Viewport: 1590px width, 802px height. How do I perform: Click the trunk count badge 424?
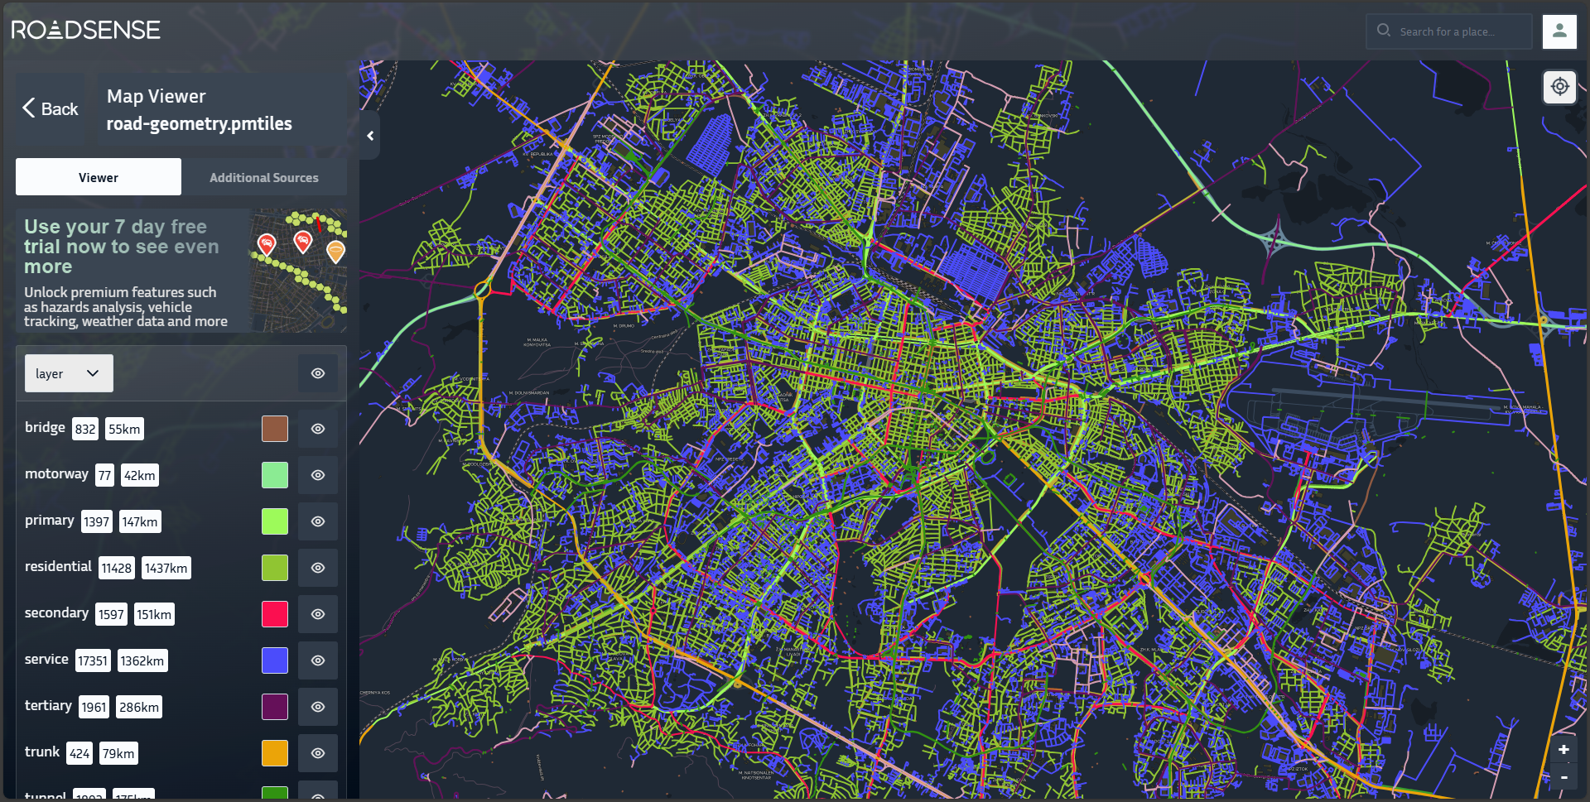point(79,753)
